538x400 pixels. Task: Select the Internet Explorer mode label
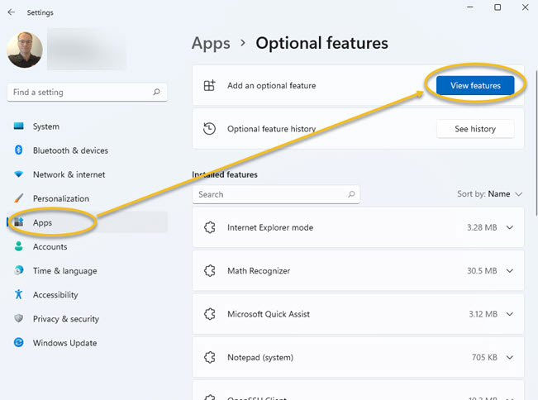(270, 227)
